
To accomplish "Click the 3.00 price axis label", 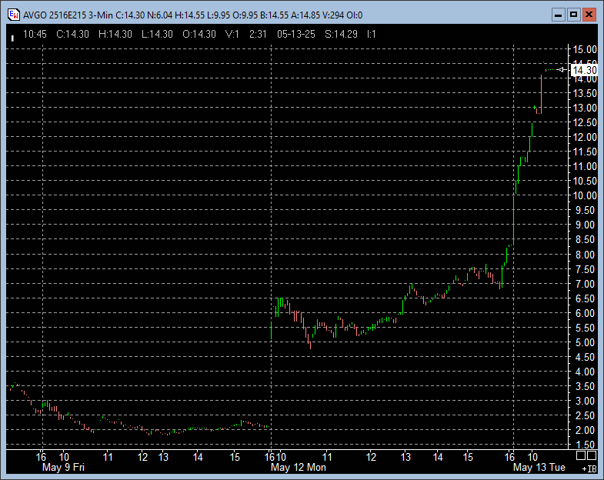I will pos(586,401).
